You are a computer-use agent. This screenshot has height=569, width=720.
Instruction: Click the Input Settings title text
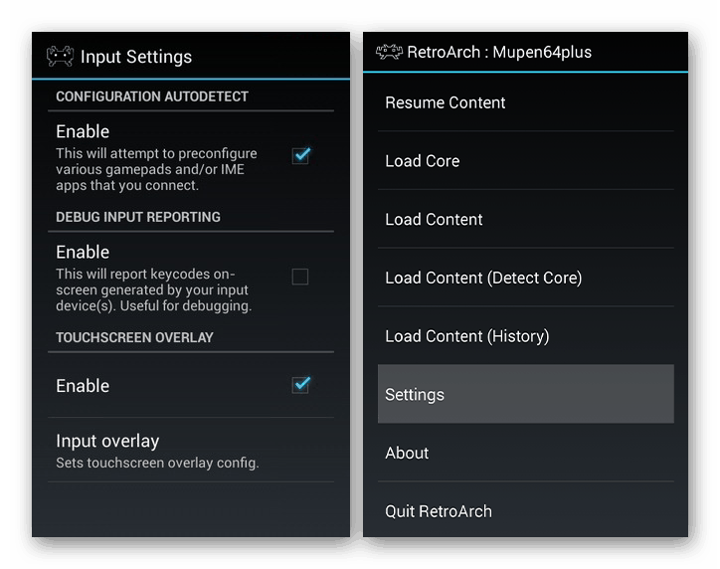tap(136, 57)
